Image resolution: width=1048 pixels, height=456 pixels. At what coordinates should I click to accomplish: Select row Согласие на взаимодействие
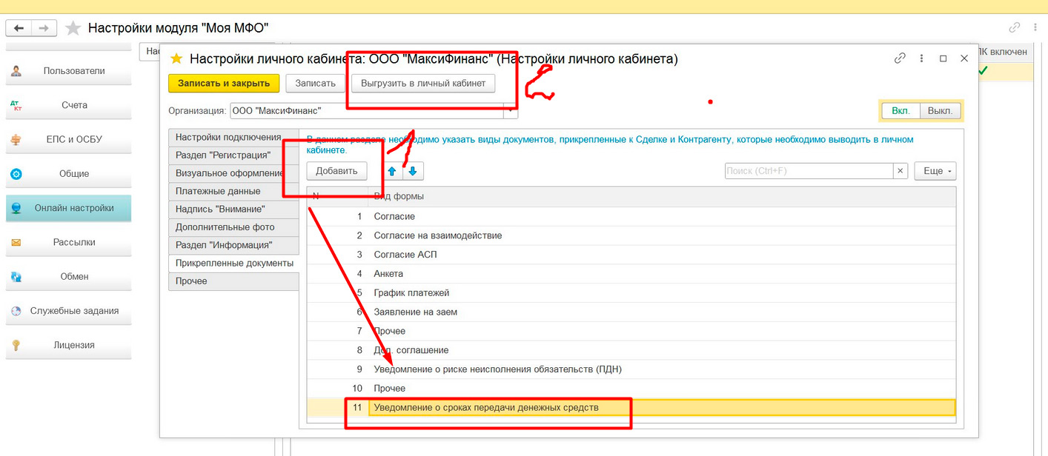coord(631,235)
